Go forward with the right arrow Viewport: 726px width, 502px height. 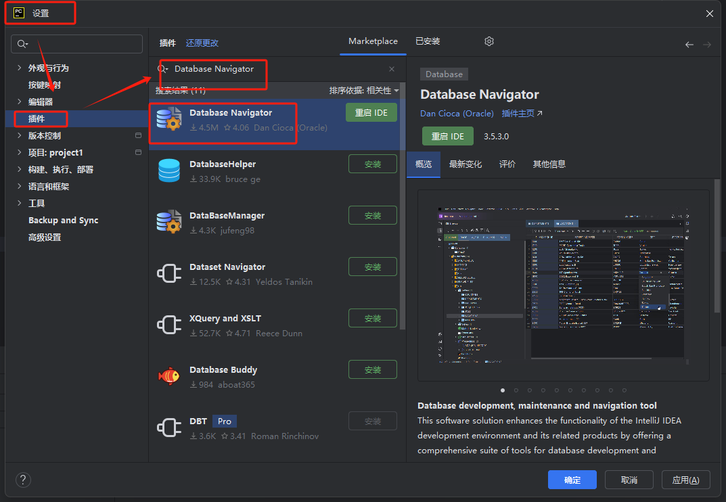[707, 45]
